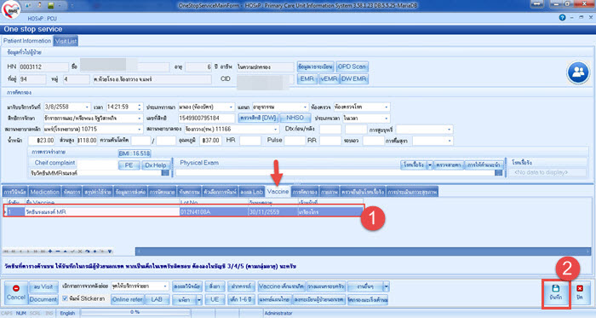
Task: Click the NHSO button
Action: 295,118
